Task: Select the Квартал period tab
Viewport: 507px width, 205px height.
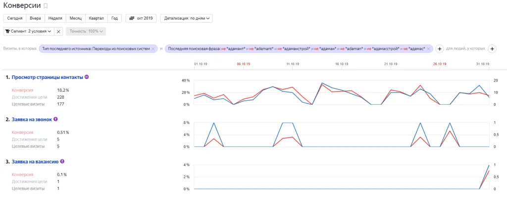Action: [x=97, y=18]
